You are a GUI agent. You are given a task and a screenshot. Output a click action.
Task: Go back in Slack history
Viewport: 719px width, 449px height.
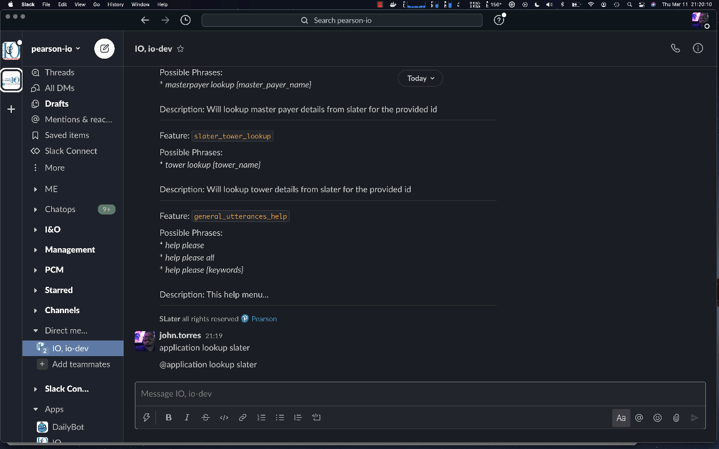tap(145, 20)
